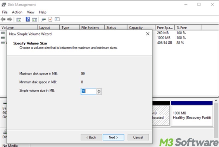Click the Back arrow toolbar icon
The height and width of the screenshot is (147, 219).
pyautogui.click(x=3, y=19)
